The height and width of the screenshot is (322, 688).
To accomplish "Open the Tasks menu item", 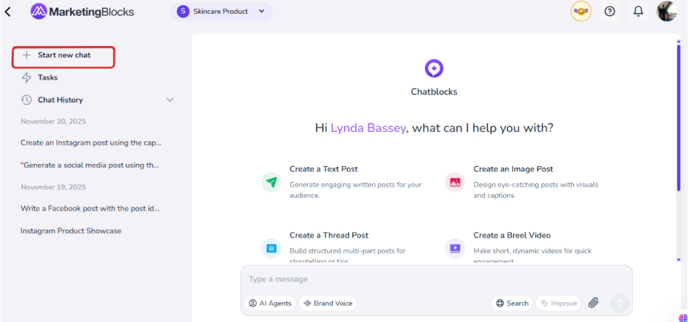I will 47,78.
